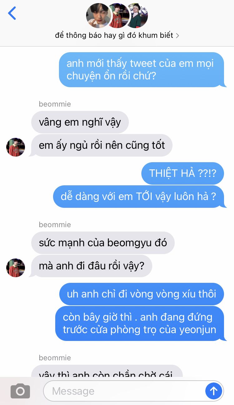
Task: Tap the blue send arrow button
Action: [214, 391]
